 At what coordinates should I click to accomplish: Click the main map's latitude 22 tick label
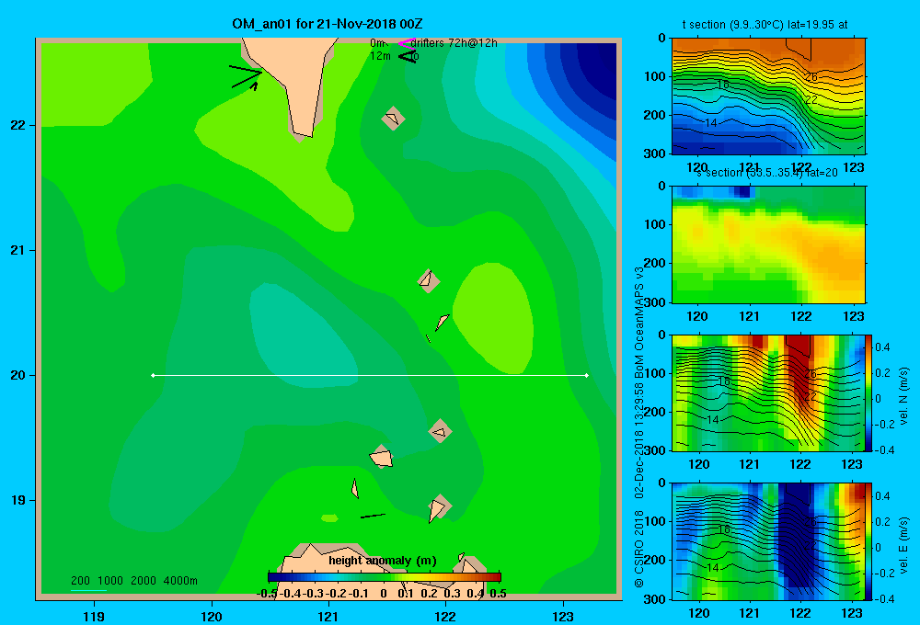pyautogui.click(x=18, y=126)
